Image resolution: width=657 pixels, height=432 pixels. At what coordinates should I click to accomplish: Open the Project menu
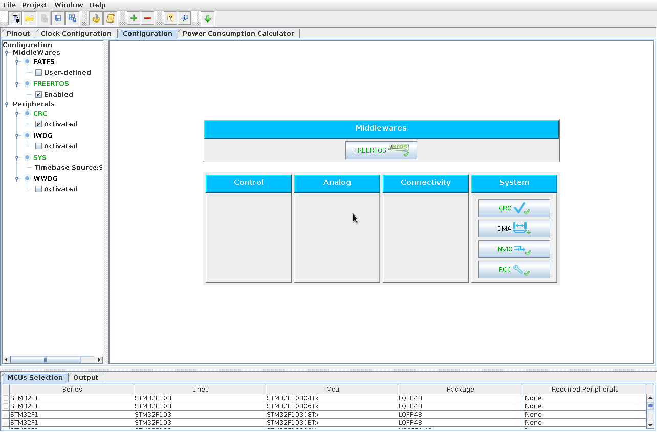[x=34, y=5]
